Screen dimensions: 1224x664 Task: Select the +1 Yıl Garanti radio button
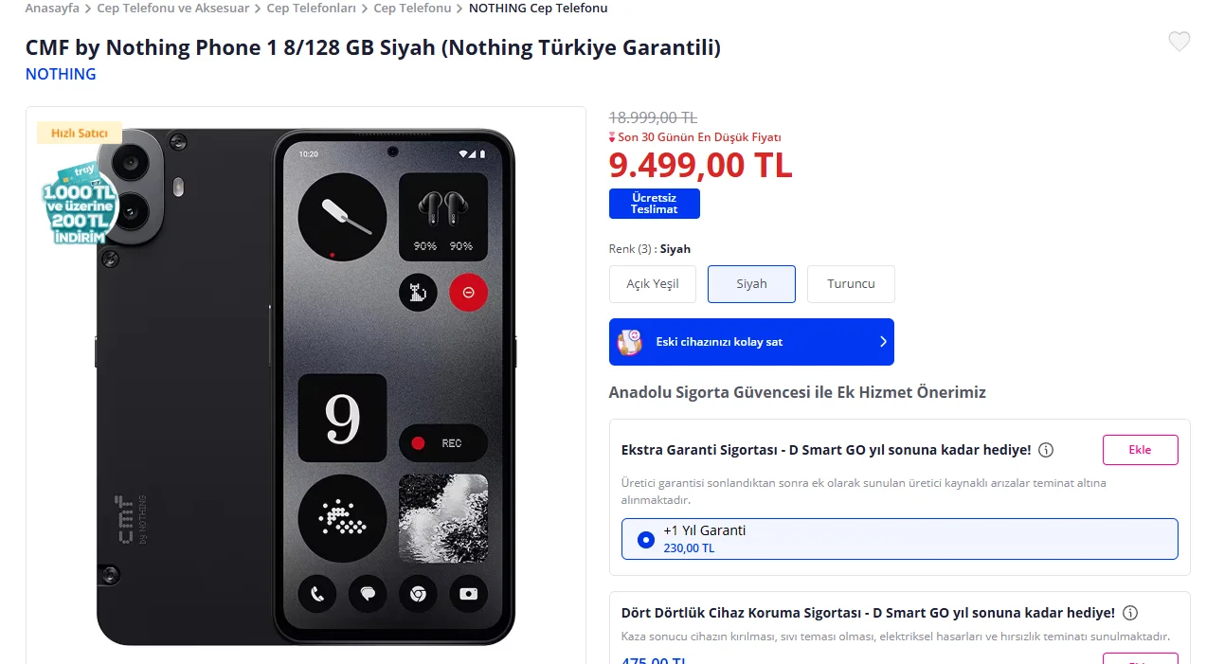point(646,540)
